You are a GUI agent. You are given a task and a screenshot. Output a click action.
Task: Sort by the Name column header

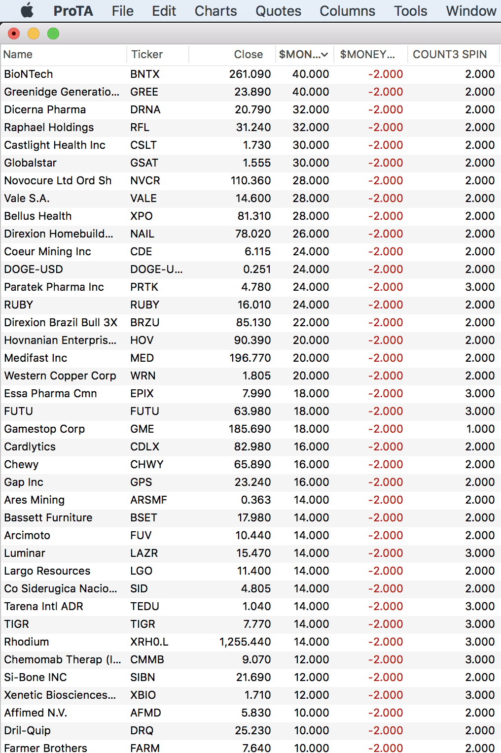(x=64, y=54)
